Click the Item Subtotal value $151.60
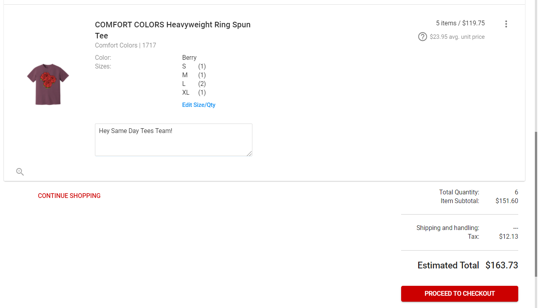The height and width of the screenshot is (308, 540). pyautogui.click(x=506, y=201)
